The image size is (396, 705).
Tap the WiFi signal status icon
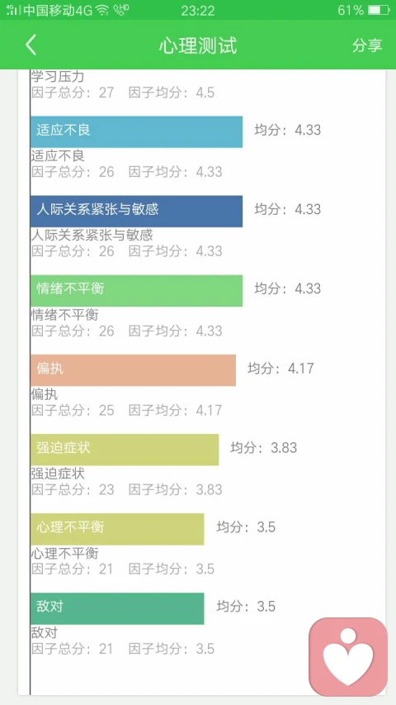coord(102,9)
